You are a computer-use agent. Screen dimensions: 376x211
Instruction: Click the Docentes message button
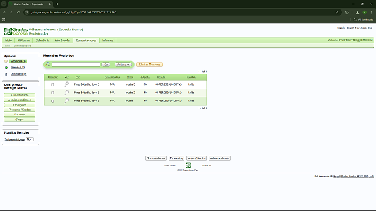[19, 114]
